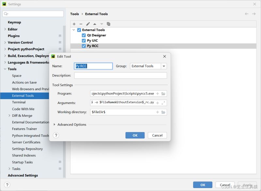Open help for Edit Tool dialog
The height and width of the screenshot is (191, 261).
click(56, 135)
